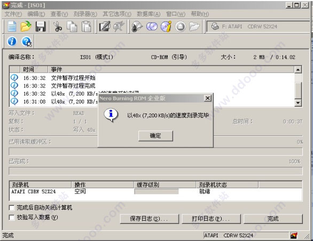Open the 帮助(H) menu
The width and height of the screenshot is (313, 241).
coord(200,14)
